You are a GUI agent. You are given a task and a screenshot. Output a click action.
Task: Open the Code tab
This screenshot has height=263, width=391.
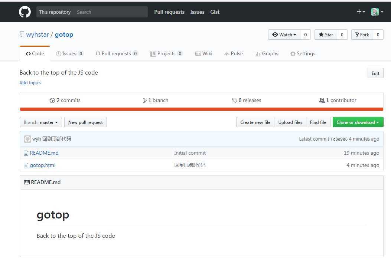pyautogui.click(x=35, y=53)
